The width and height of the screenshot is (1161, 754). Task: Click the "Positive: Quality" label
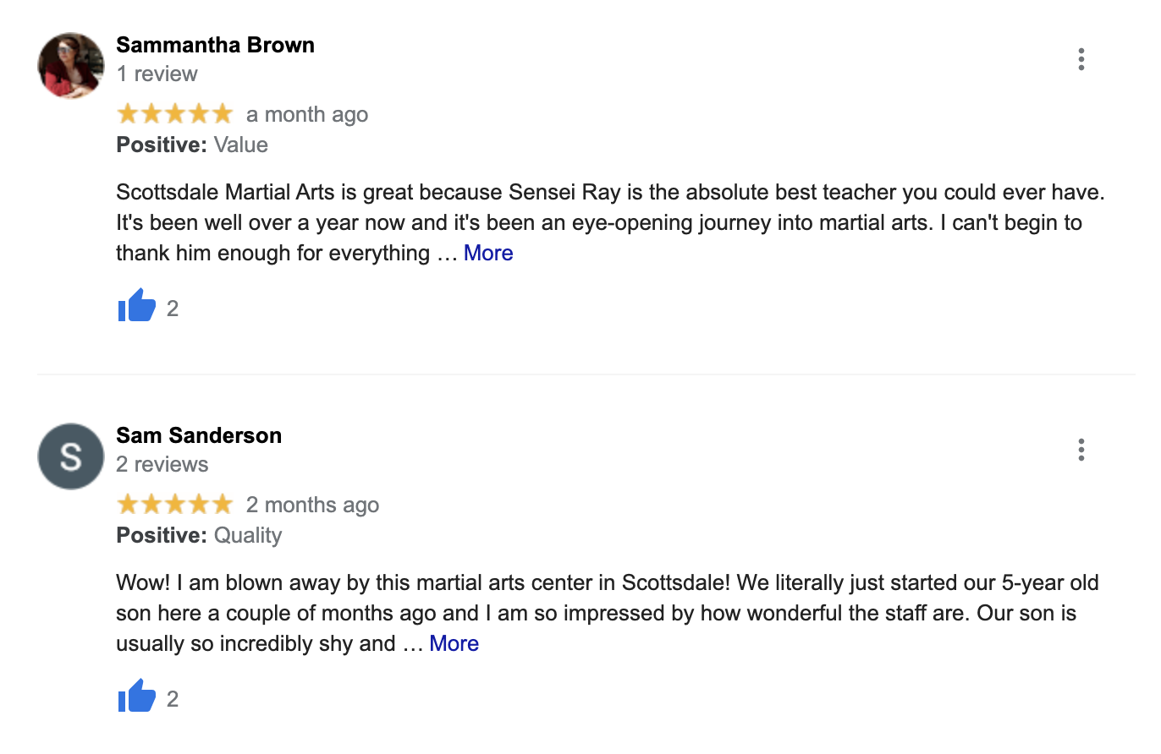(199, 535)
